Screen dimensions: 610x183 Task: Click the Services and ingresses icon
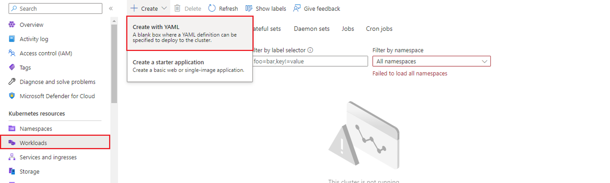coord(12,157)
